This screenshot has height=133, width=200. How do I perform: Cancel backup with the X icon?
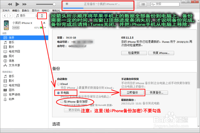pos(67,4)
